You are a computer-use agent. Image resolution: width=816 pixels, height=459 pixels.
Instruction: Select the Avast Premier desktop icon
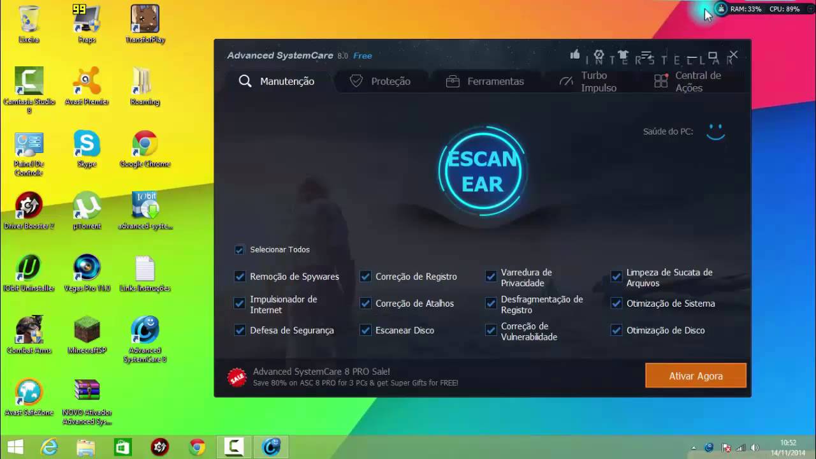coord(87,86)
